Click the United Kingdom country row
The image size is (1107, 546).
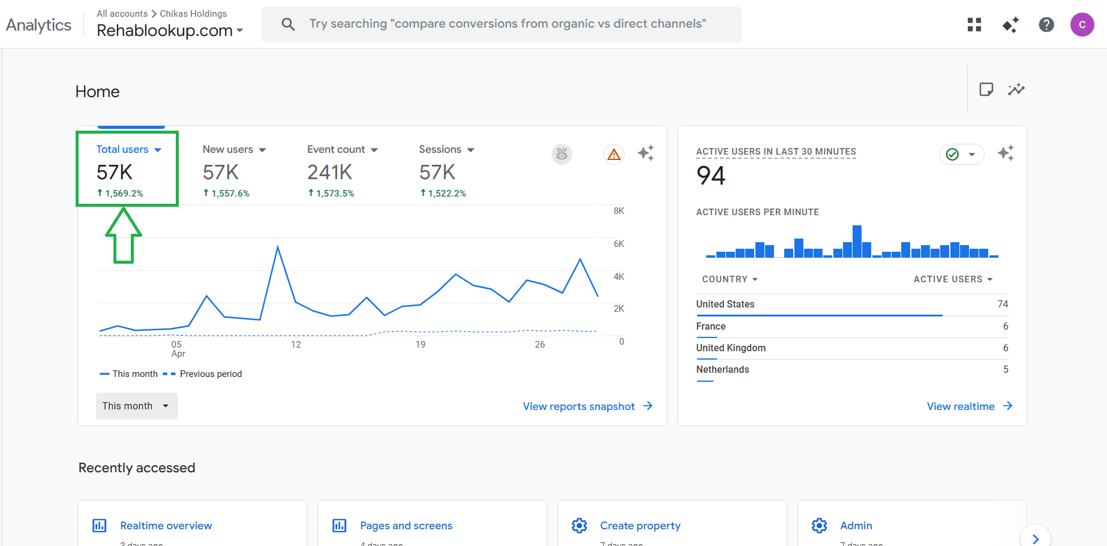[852, 348]
